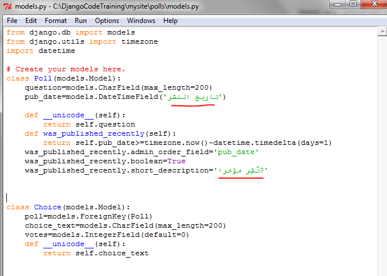387x276 pixels.
Task: Click the 'import datetime' line
Action: pyautogui.click(x=41, y=51)
